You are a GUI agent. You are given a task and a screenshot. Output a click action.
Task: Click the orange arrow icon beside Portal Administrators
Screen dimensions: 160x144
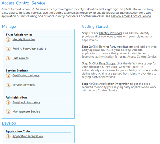point(8,102)
